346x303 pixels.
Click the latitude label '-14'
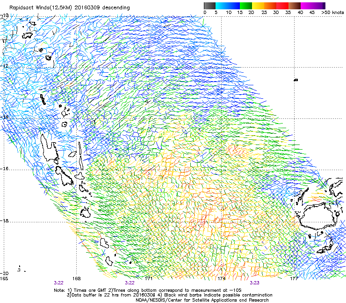pyautogui.click(x=5, y=117)
